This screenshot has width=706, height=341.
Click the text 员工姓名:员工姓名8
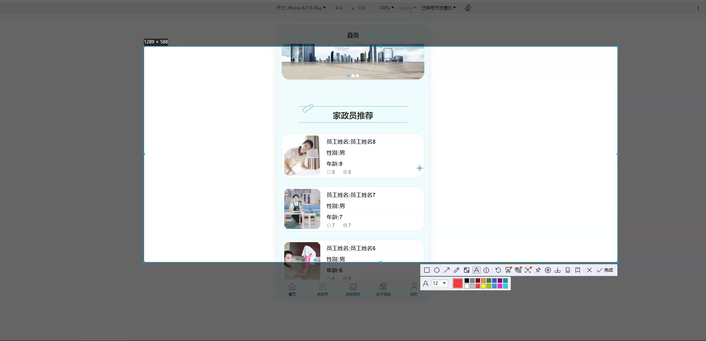(351, 142)
